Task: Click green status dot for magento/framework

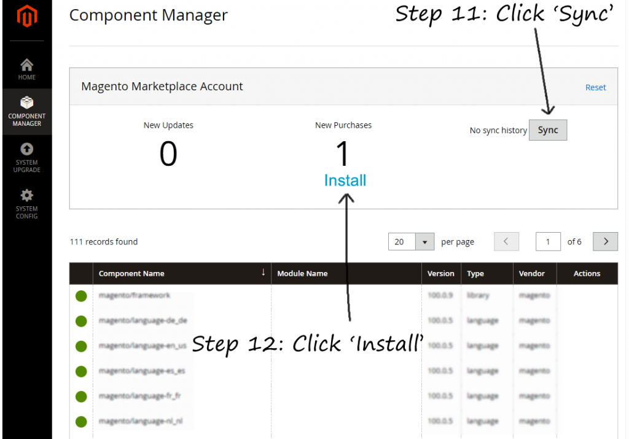Action: [x=81, y=296]
